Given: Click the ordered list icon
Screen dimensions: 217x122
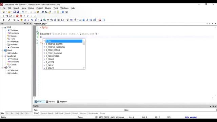Looking at the screenshot, I should click(x=75, y=20).
